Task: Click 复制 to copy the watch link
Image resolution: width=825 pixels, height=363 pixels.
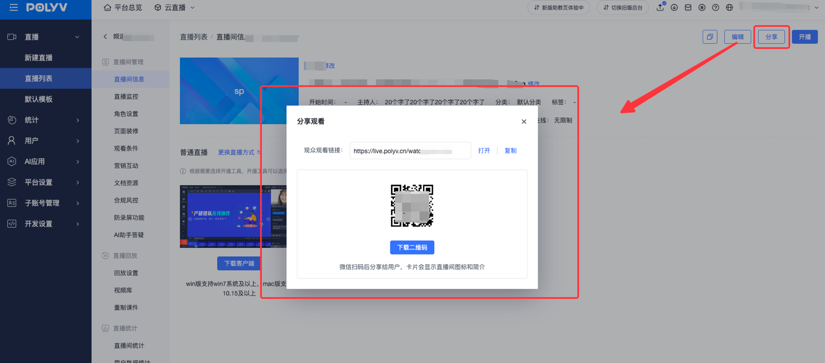Action: [x=510, y=151]
